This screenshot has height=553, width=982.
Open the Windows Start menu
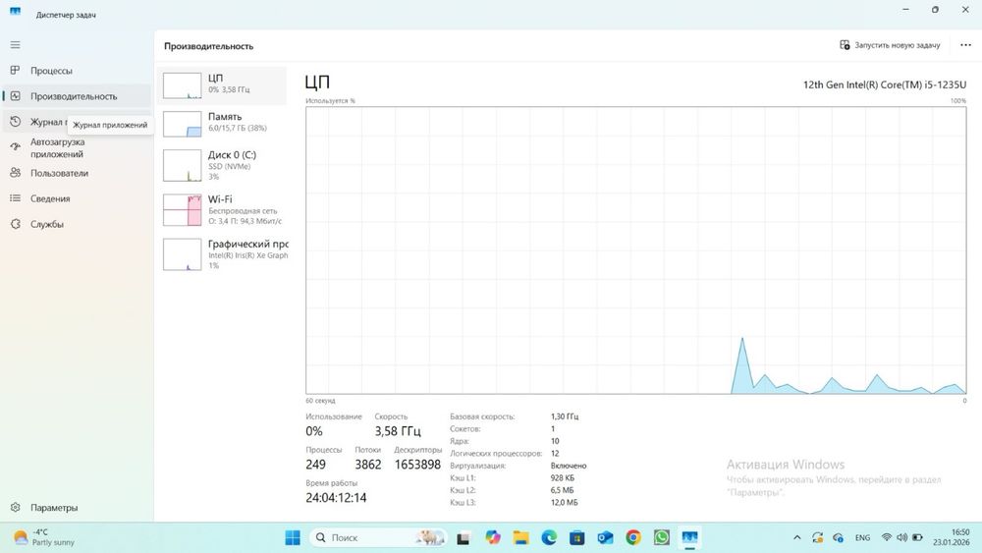point(293,537)
